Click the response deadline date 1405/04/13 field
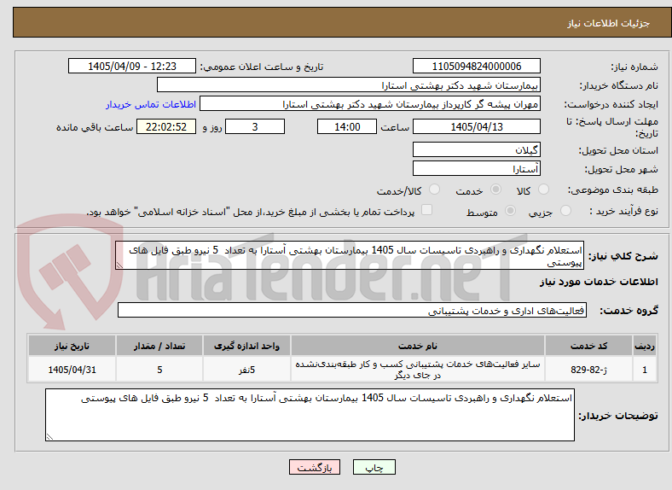The image size is (672, 490). tap(477, 126)
